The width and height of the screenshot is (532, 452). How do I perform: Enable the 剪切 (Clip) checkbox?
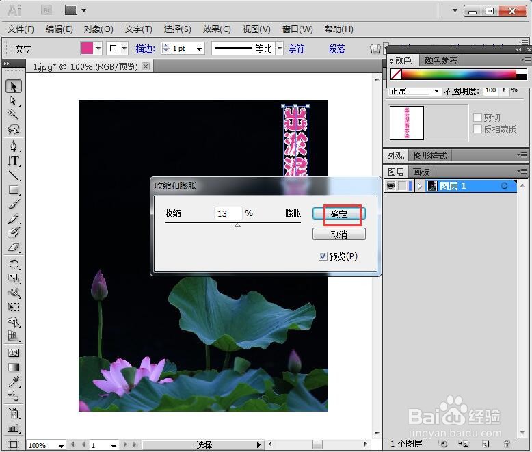tap(477, 117)
